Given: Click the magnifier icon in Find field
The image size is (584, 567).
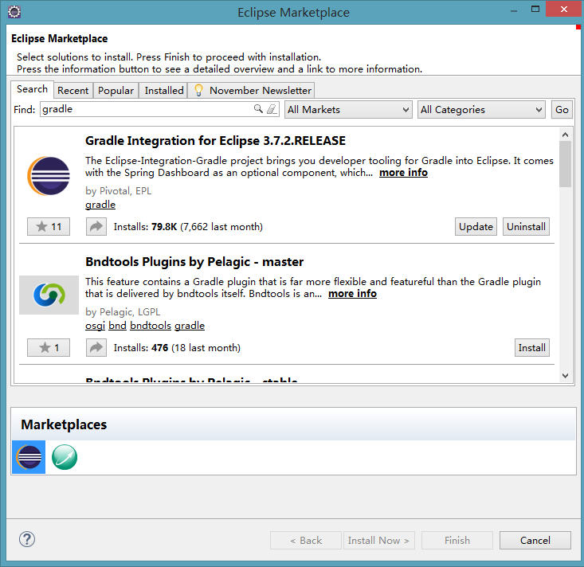Looking at the screenshot, I should click(258, 109).
